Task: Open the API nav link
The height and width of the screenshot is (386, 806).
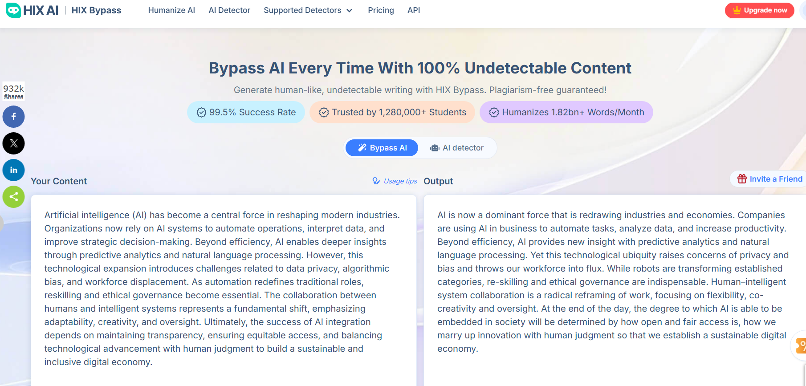Action: [414, 10]
